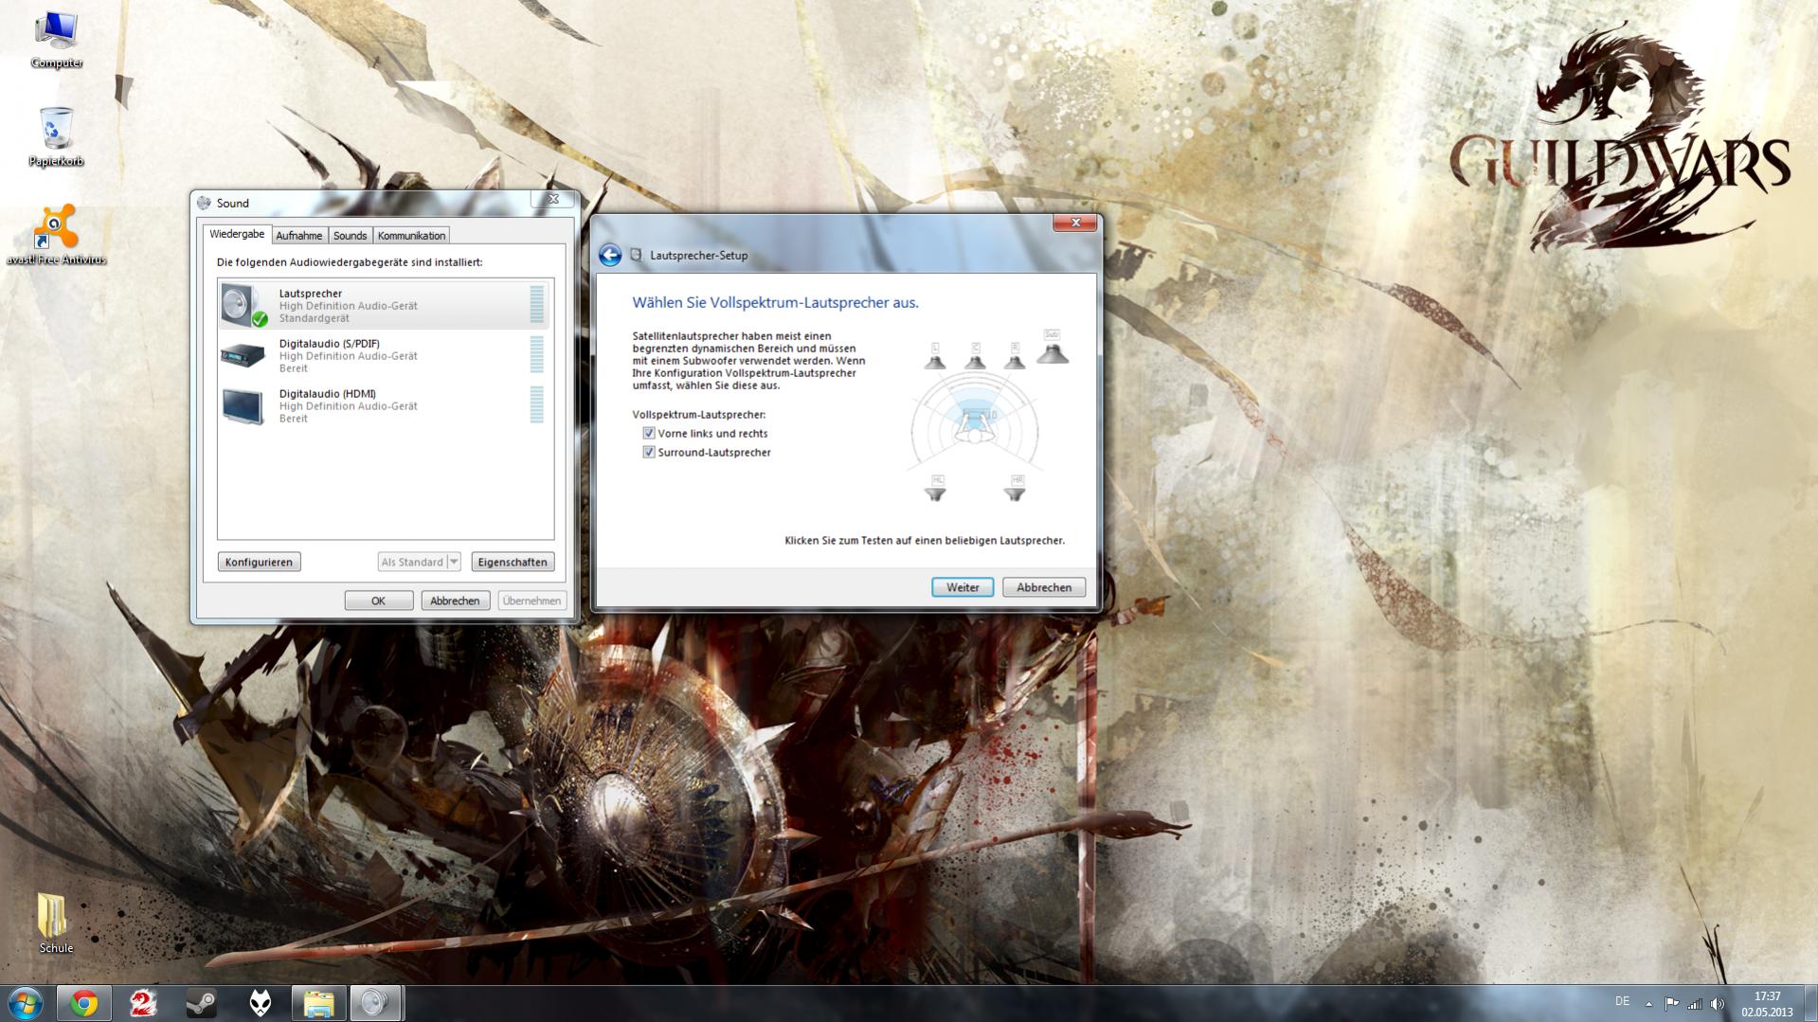Cancel the Sound dialog with Abbrechen
The width and height of the screenshot is (1818, 1022).
click(x=455, y=601)
